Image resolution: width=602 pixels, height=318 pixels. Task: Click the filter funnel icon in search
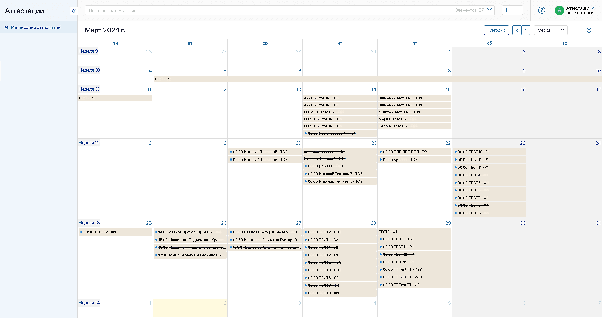coord(489,10)
